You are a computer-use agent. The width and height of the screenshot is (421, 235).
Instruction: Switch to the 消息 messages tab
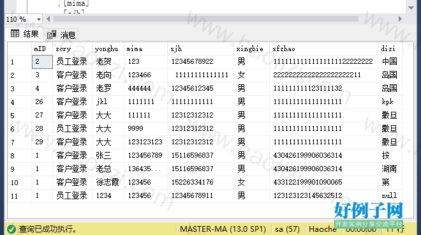click(61, 34)
